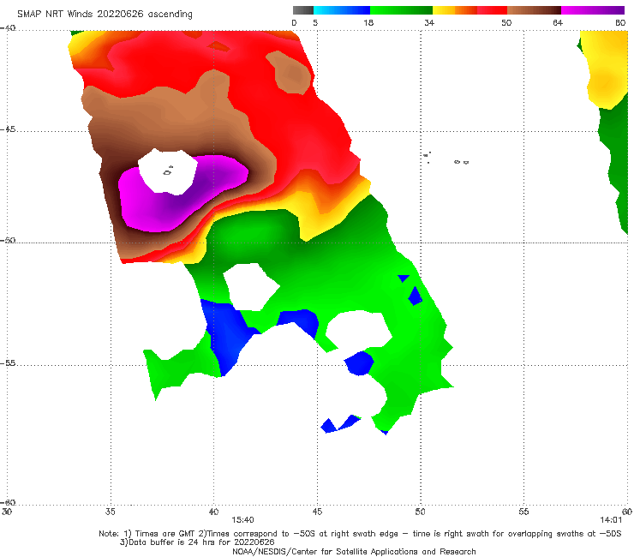
Task: Select the yellow-orange segment of the color bar
Action: pos(455,10)
